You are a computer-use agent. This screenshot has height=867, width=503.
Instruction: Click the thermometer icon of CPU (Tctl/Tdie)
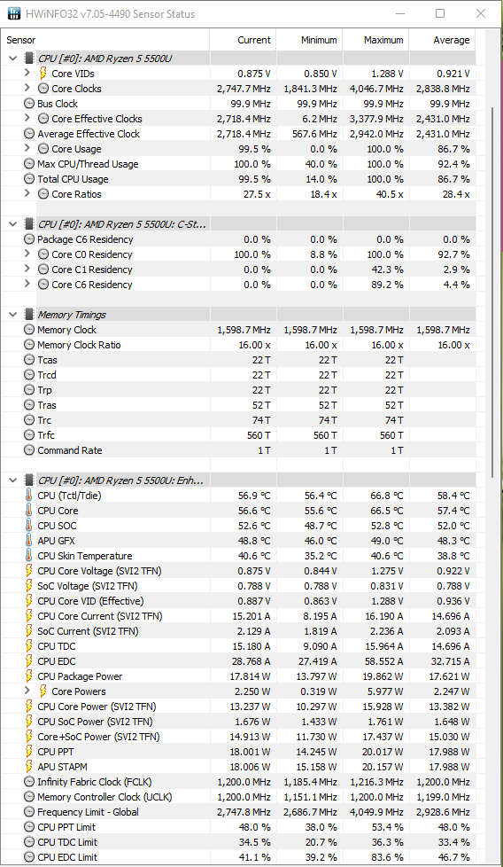pyautogui.click(x=28, y=496)
